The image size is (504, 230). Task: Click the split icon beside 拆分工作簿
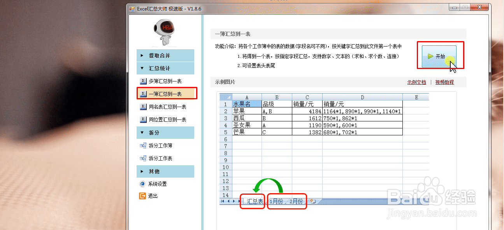[143, 145]
